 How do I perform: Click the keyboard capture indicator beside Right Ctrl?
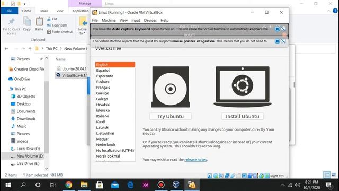[267, 176]
